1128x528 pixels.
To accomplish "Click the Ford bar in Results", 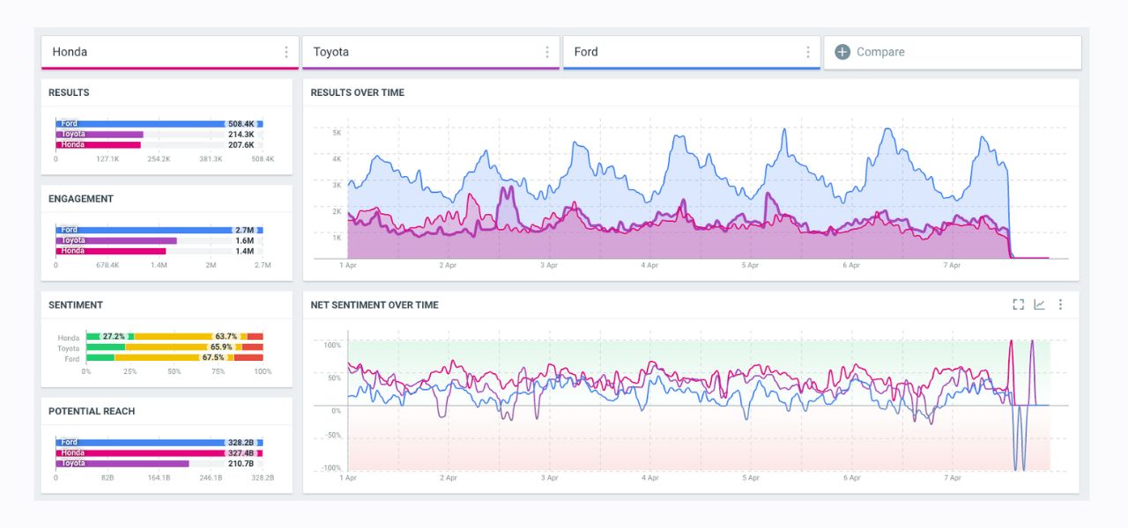I will coord(160,124).
